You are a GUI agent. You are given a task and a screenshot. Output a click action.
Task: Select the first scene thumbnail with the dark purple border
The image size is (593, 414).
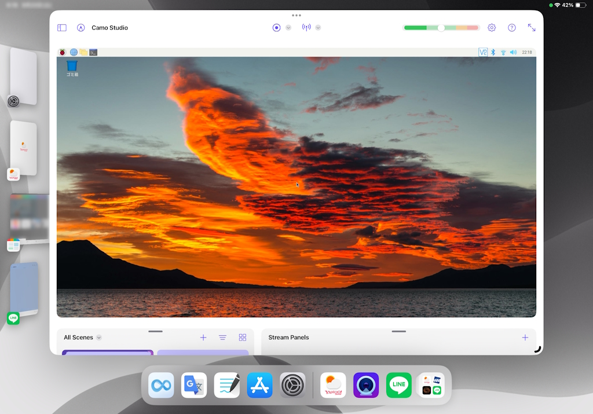(108, 353)
